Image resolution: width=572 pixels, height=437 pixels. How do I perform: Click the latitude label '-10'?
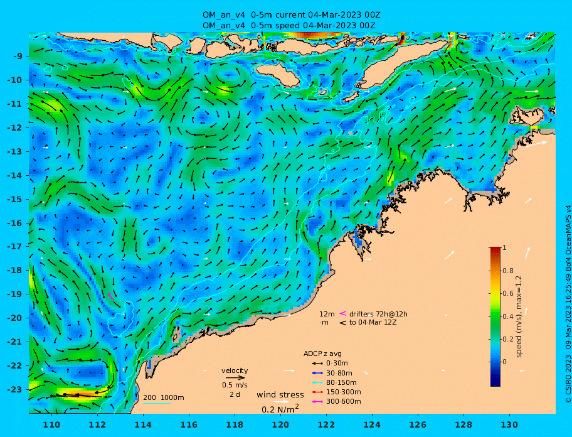[x=16, y=80]
